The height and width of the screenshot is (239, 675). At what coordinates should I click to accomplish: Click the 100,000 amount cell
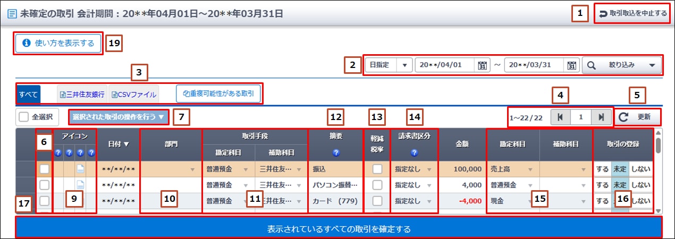tap(462, 169)
